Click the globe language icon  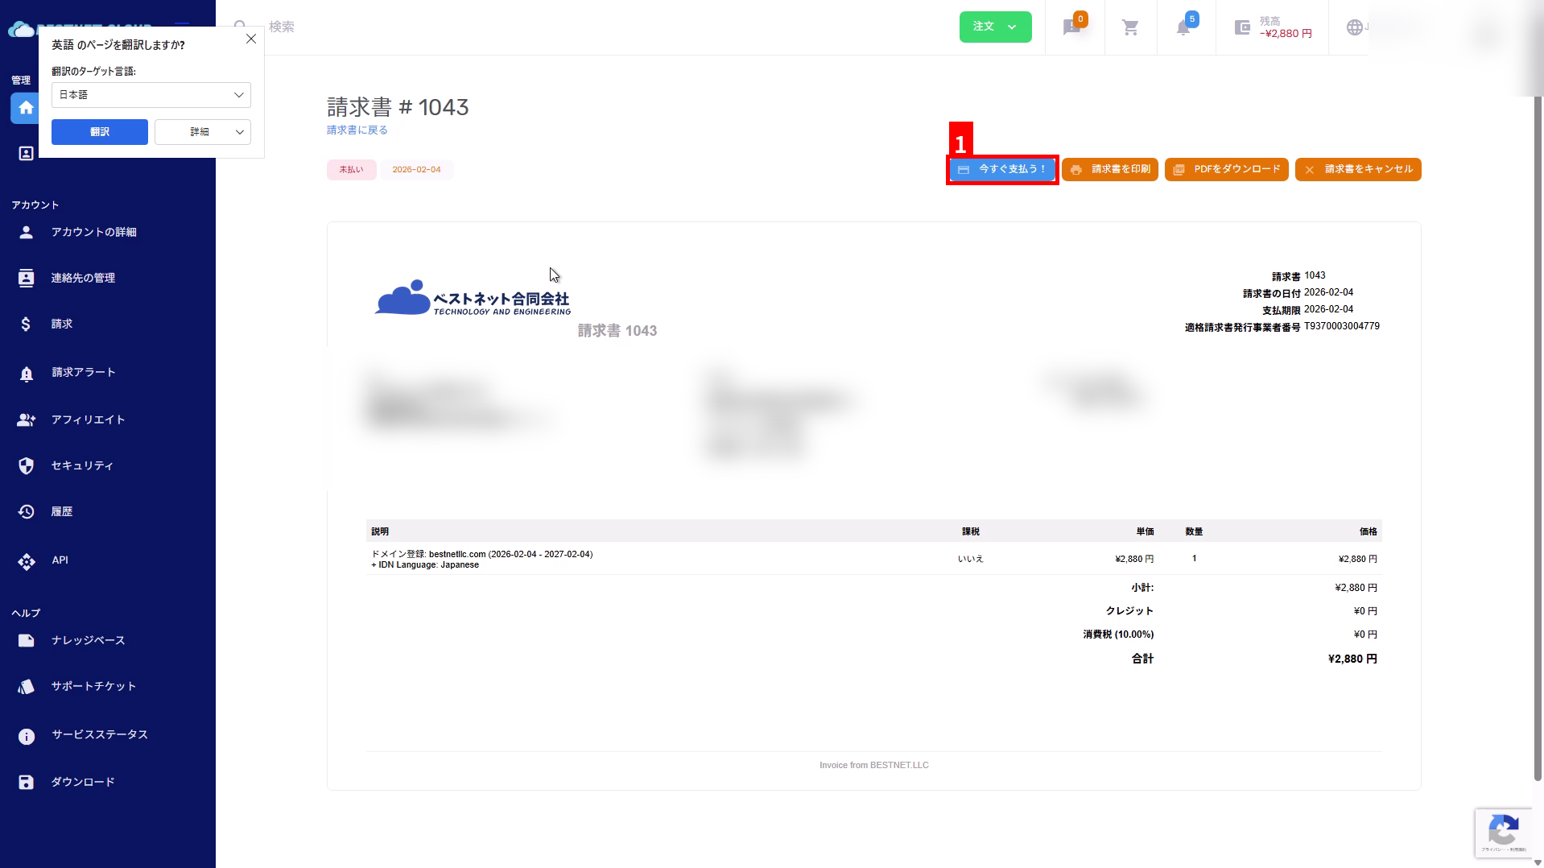1355,27
